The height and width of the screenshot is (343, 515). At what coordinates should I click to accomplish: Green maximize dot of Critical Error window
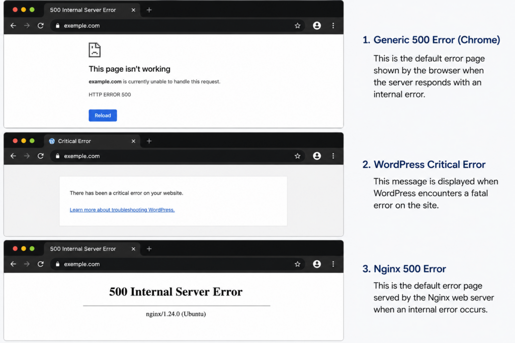coord(32,141)
